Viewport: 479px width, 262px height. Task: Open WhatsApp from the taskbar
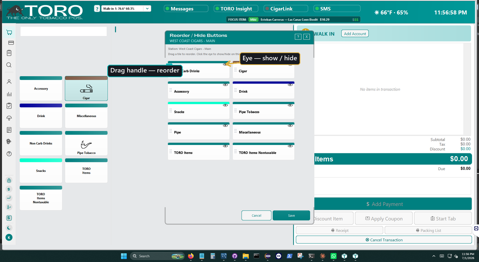pos(333,256)
